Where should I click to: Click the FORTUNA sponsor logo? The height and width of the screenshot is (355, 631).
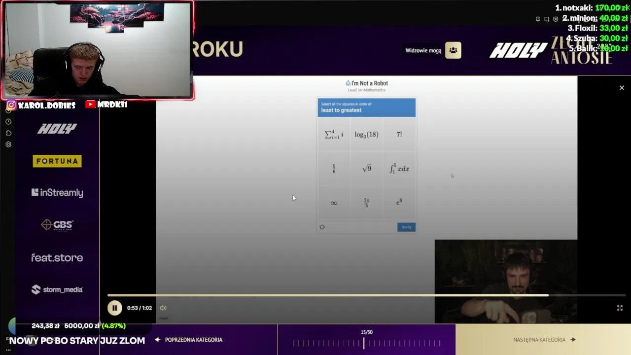point(57,161)
